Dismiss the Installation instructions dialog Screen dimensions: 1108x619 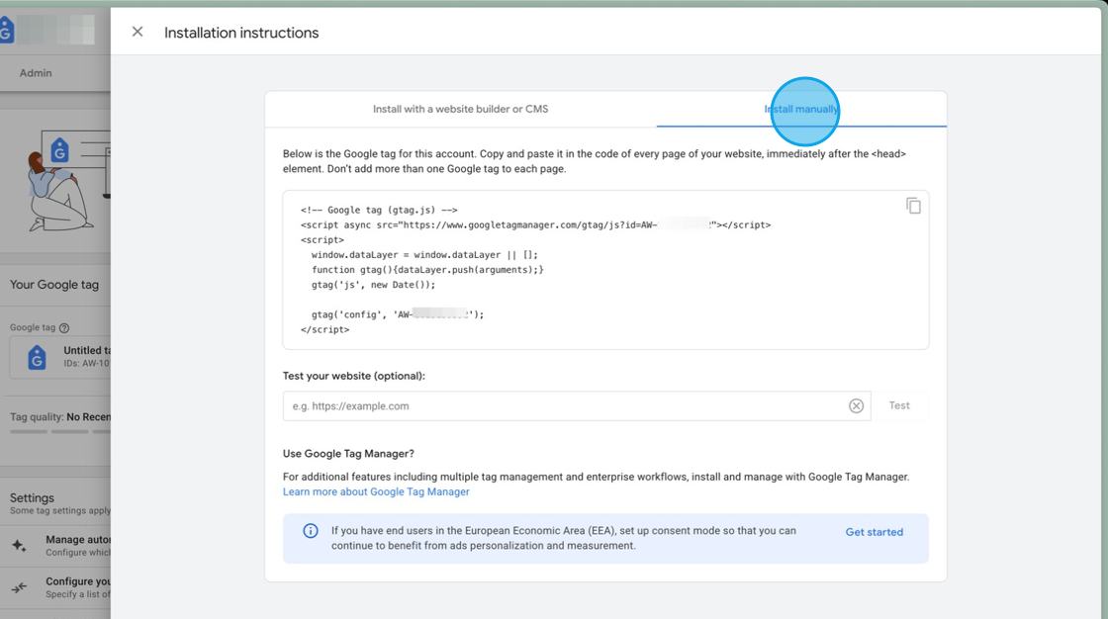137,32
